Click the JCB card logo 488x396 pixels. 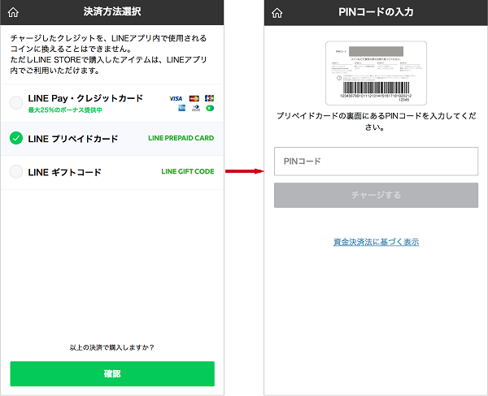coord(210,98)
